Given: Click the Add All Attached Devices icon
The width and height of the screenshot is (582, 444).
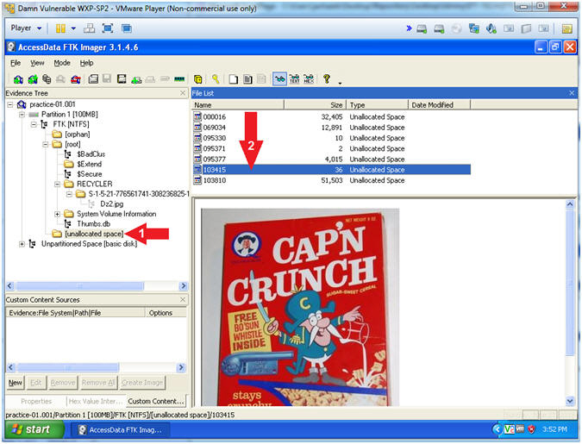Looking at the screenshot, I should tap(33, 79).
